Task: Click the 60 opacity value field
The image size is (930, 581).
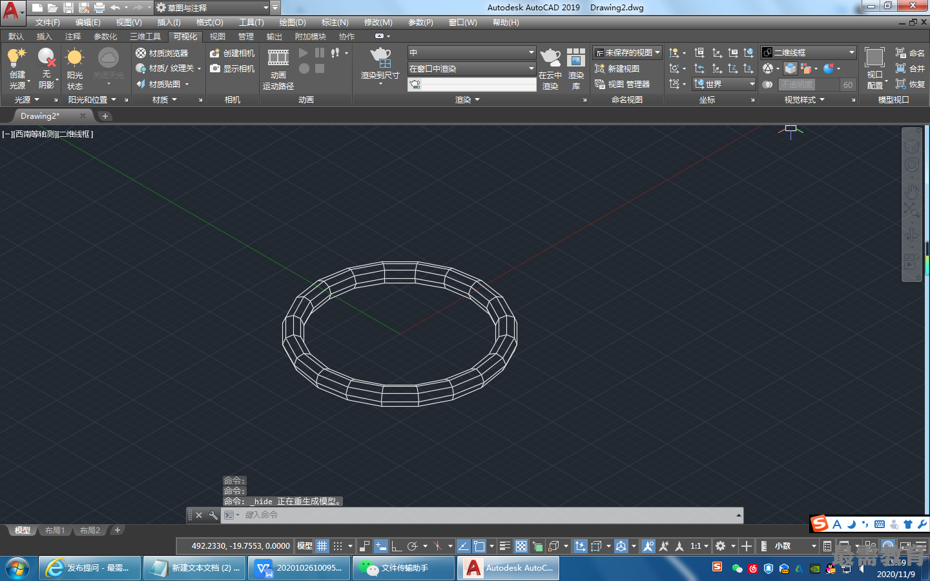Action: [847, 85]
